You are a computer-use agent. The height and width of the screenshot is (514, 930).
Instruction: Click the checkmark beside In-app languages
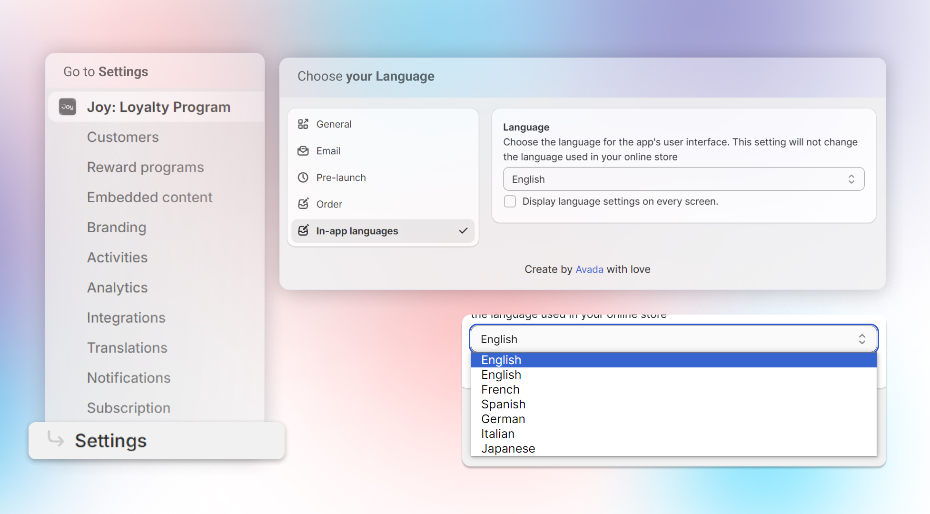[463, 231]
